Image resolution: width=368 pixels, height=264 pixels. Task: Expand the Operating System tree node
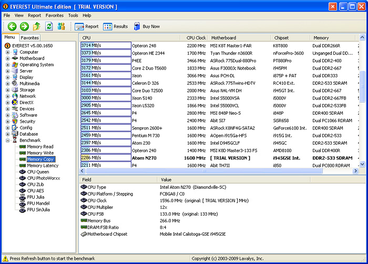pyautogui.click(x=7, y=65)
